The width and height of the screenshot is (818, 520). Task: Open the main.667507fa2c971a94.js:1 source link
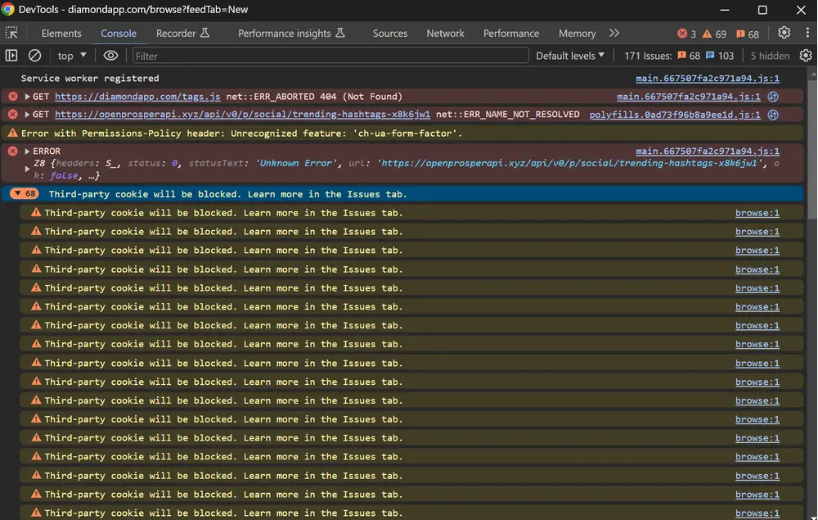[707, 78]
